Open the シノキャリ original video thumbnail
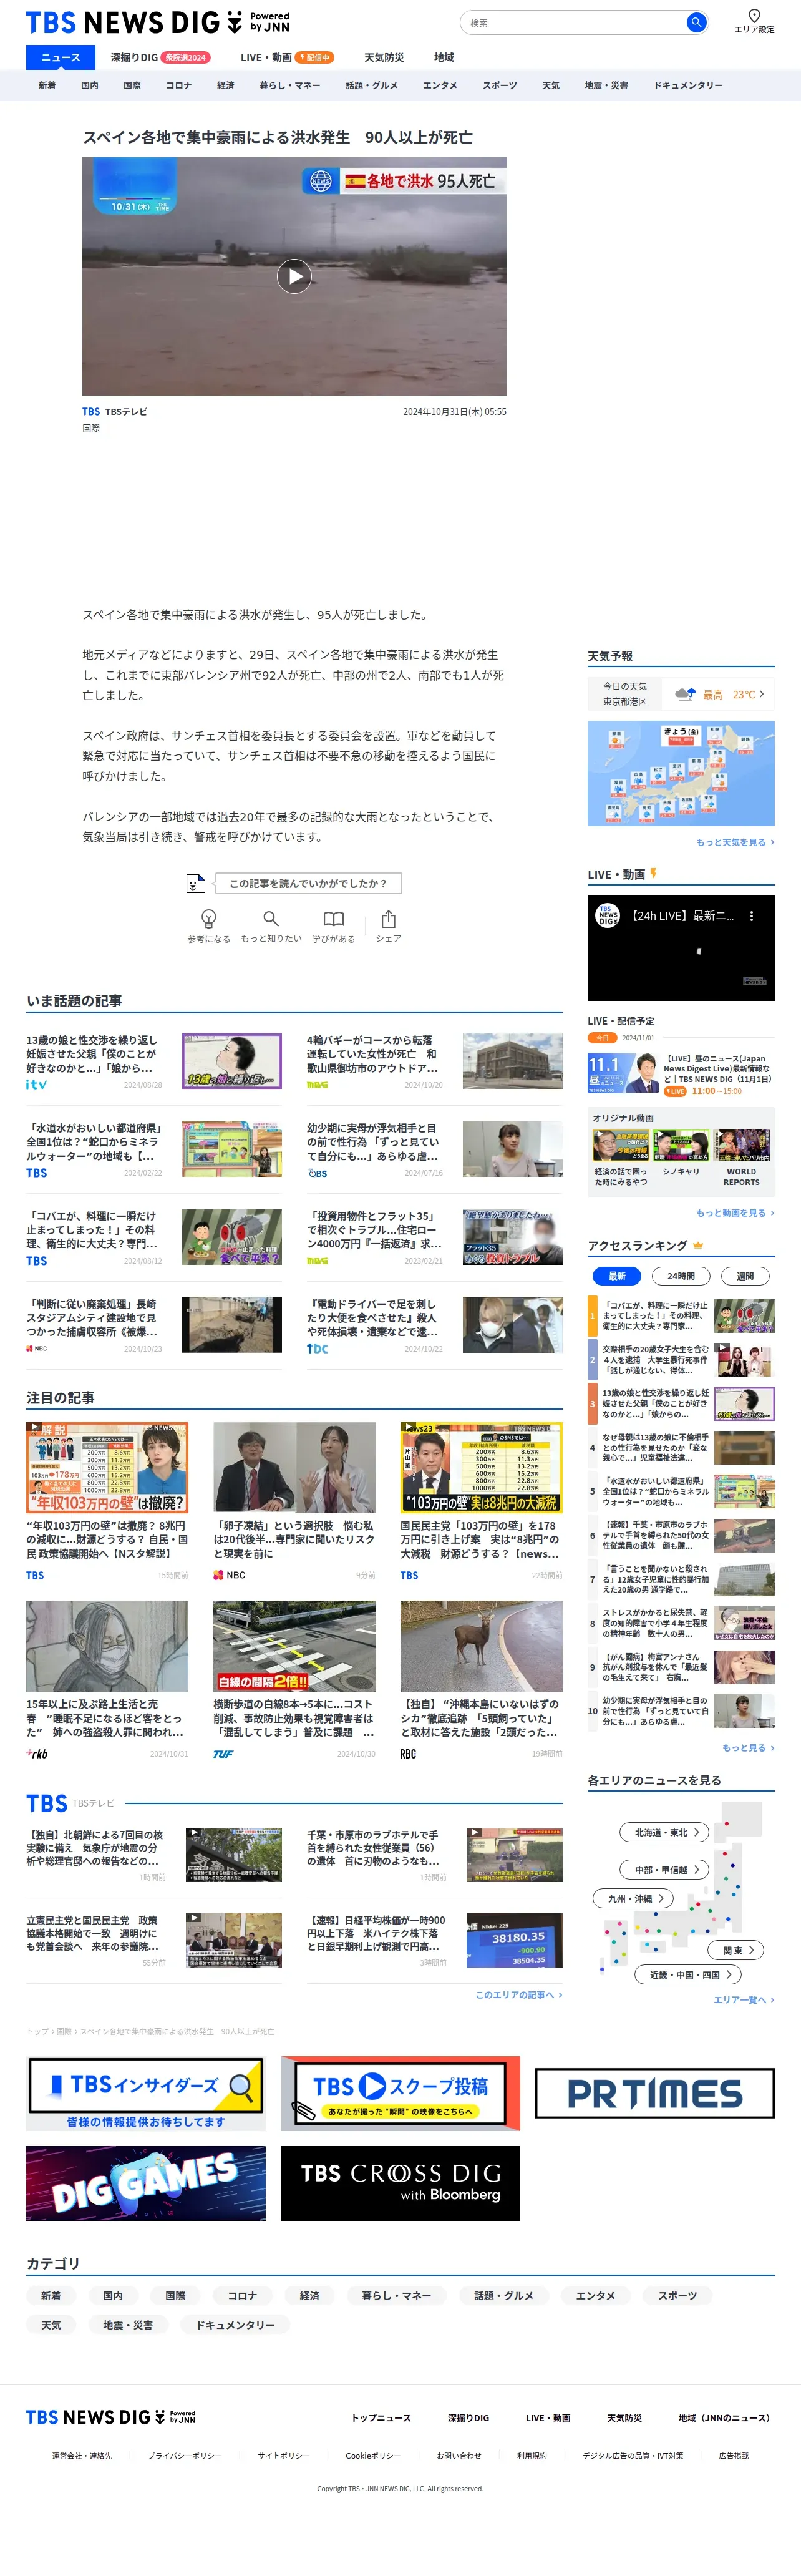This screenshot has height=2576, width=801. pos(681,1146)
